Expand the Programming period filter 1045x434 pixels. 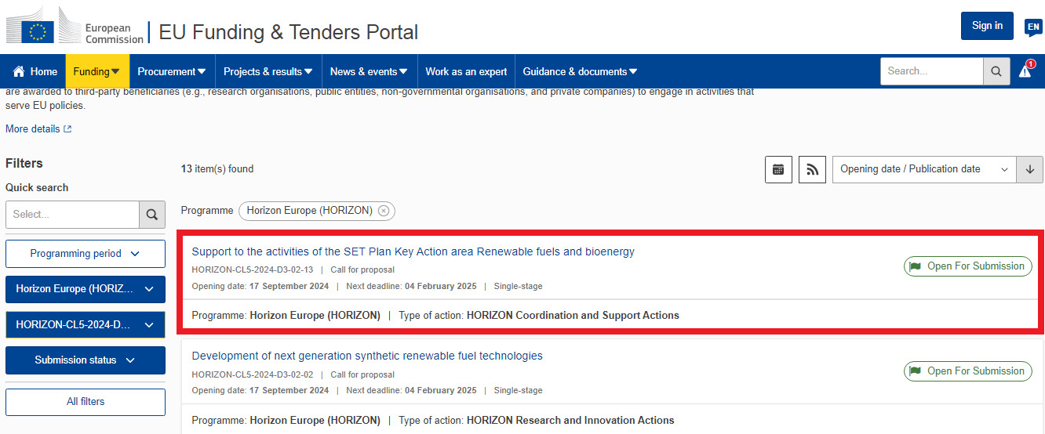pyautogui.click(x=86, y=254)
